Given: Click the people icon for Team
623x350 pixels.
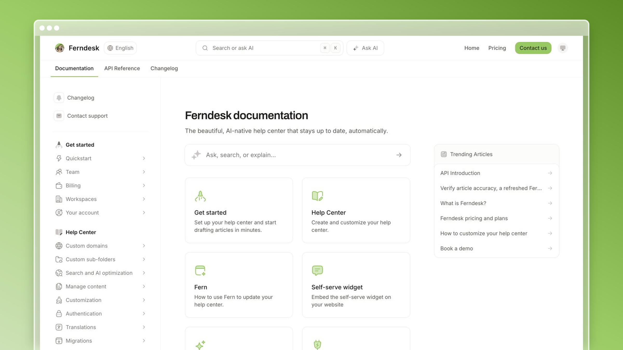Looking at the screenshot, I should [x=59, y=172].
